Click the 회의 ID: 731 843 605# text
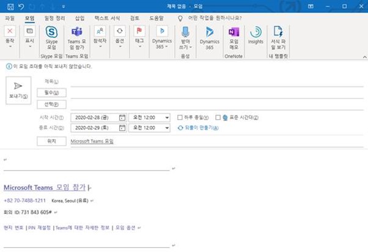 click(28, 212)
